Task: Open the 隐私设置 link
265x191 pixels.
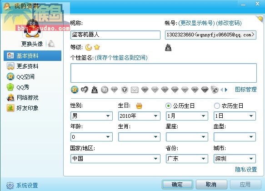Action: (x=246, y=169)
